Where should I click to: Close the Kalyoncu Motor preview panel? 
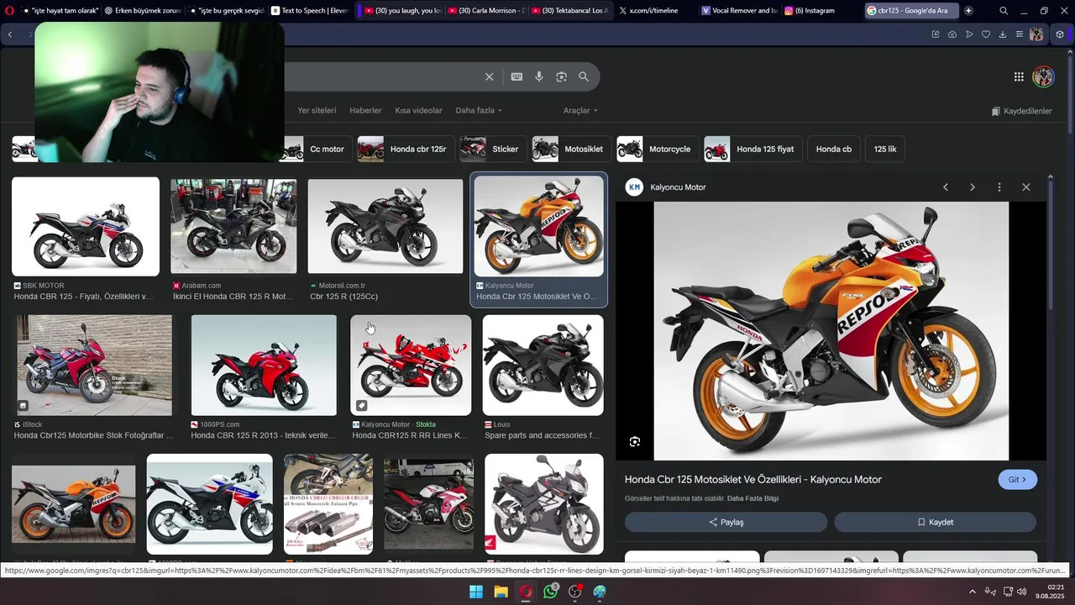pyautogui.click(x=1026, y=187)
